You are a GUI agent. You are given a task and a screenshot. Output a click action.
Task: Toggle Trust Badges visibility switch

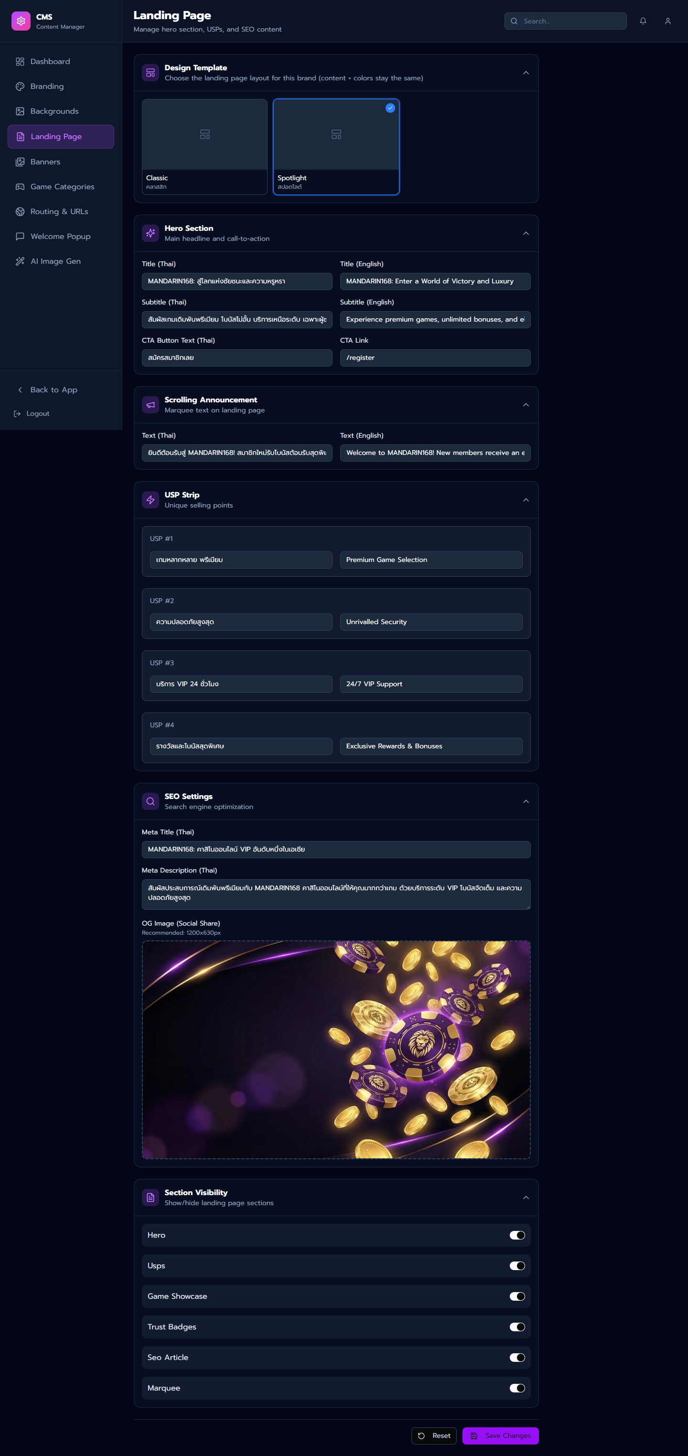517,1327
